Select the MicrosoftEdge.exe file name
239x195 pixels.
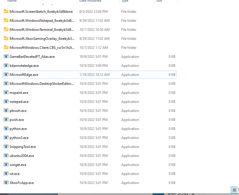24,75
